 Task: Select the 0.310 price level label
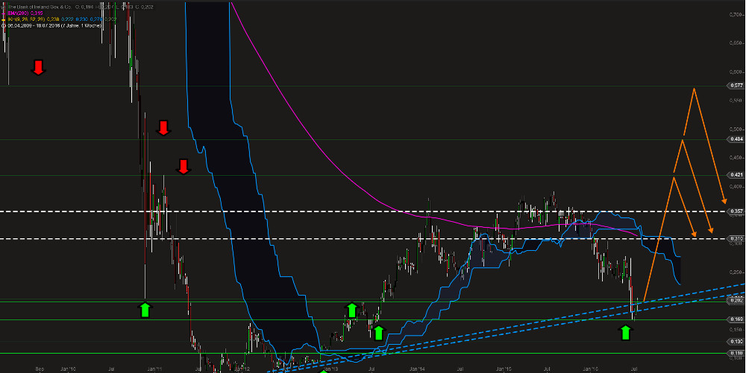pyautogui.click(x=736, y=238)
